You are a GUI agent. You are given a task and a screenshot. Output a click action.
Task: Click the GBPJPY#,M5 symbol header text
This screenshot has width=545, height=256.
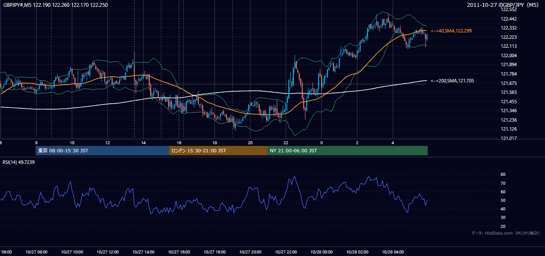click(55, 5)
